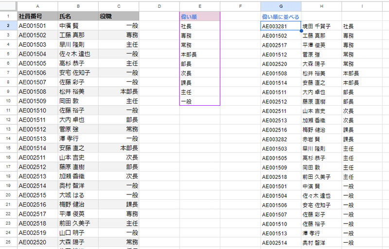The height and width of the screenshot is (249, 389).
Task: Select cell 大城 はる in column B
Action: [x=78, y=195]
